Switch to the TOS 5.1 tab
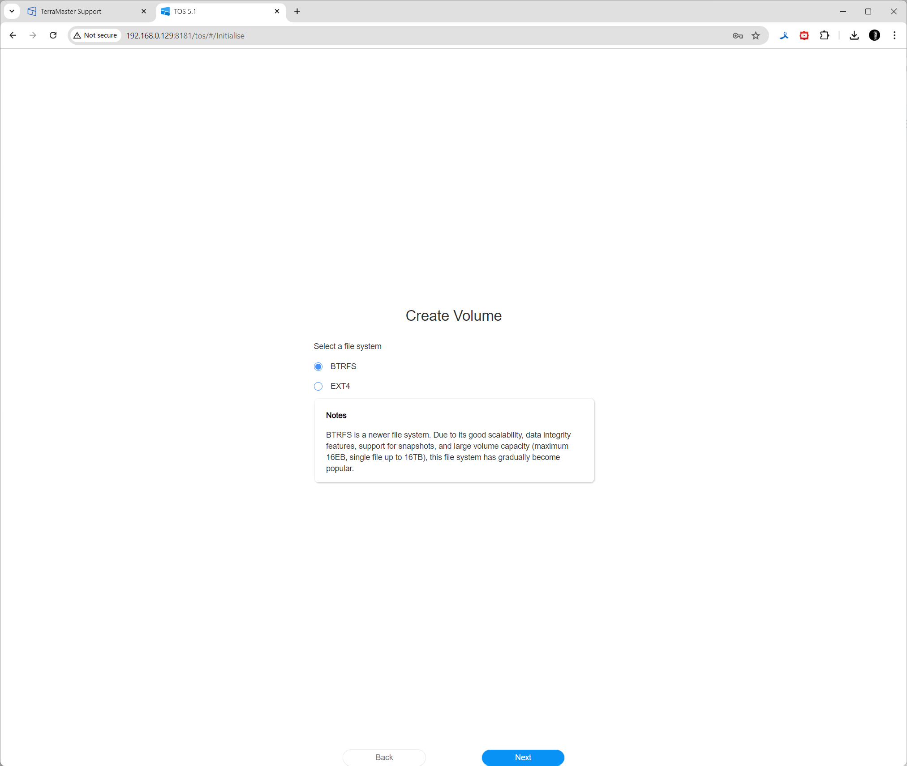907x766 pixels. pos(215,11)
